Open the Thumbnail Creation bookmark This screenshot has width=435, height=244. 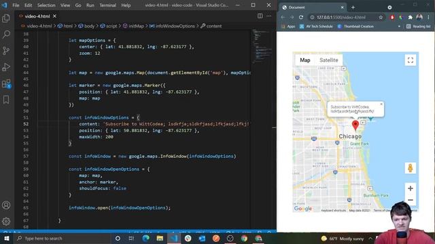(355, 26)
